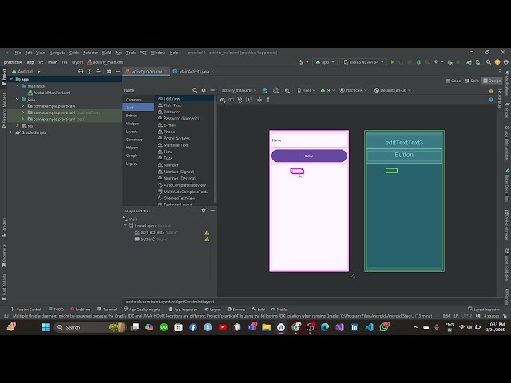The image size is (511, 383).
Task: Collapse the java folder in project tree
Action: click(18, 99)
